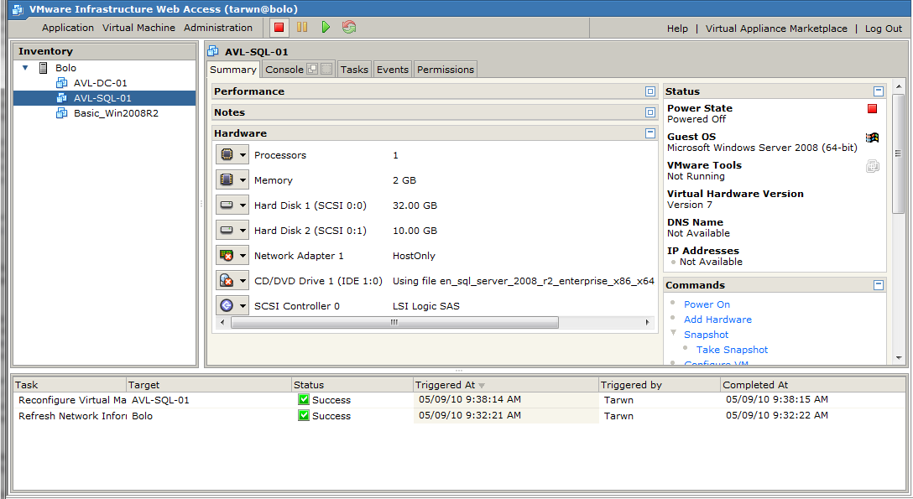Select AVL-DC-01 in the inventory
Screen dimensions: 913x499
click(100, 83)
